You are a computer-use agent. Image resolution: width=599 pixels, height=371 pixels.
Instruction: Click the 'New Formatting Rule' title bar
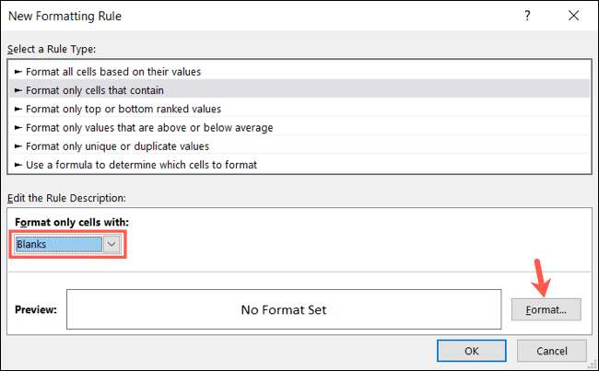[x=184, y=16]
